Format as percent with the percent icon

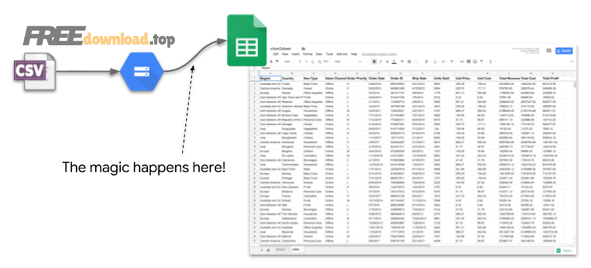tap(306, 62)
